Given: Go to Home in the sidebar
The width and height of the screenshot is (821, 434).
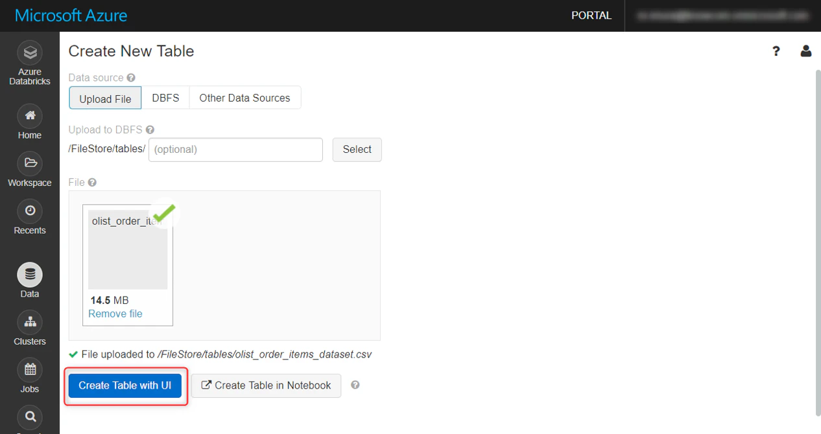Looking at the screenshot, I should (30, 116).
